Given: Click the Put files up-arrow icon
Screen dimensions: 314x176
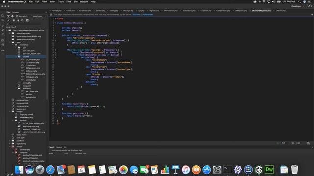Looking at the screenshot, I should tap(18, 20).
